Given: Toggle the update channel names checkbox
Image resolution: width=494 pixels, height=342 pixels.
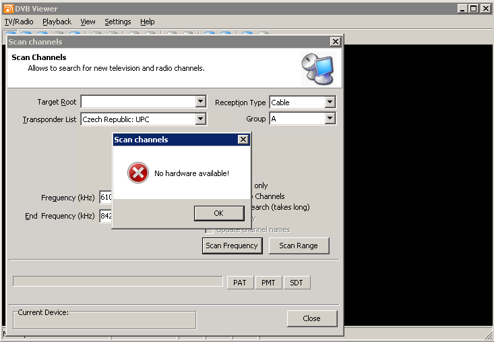Looking at the screenshot, I should [x=209, y=230].
